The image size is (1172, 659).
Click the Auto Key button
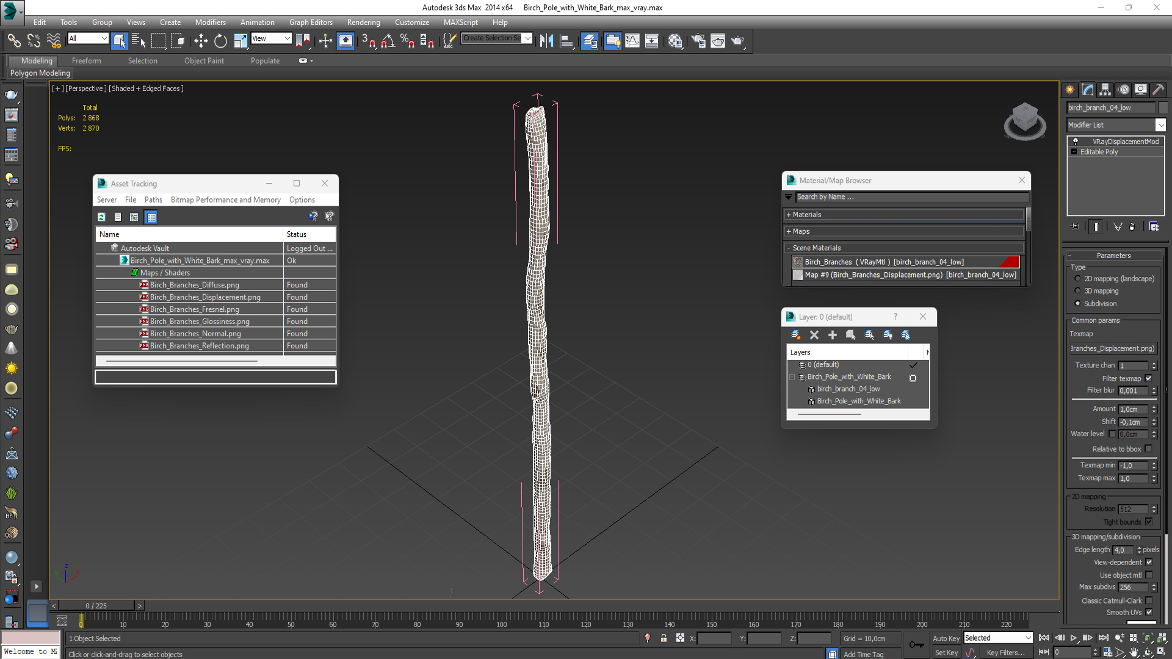coord(946,638)
